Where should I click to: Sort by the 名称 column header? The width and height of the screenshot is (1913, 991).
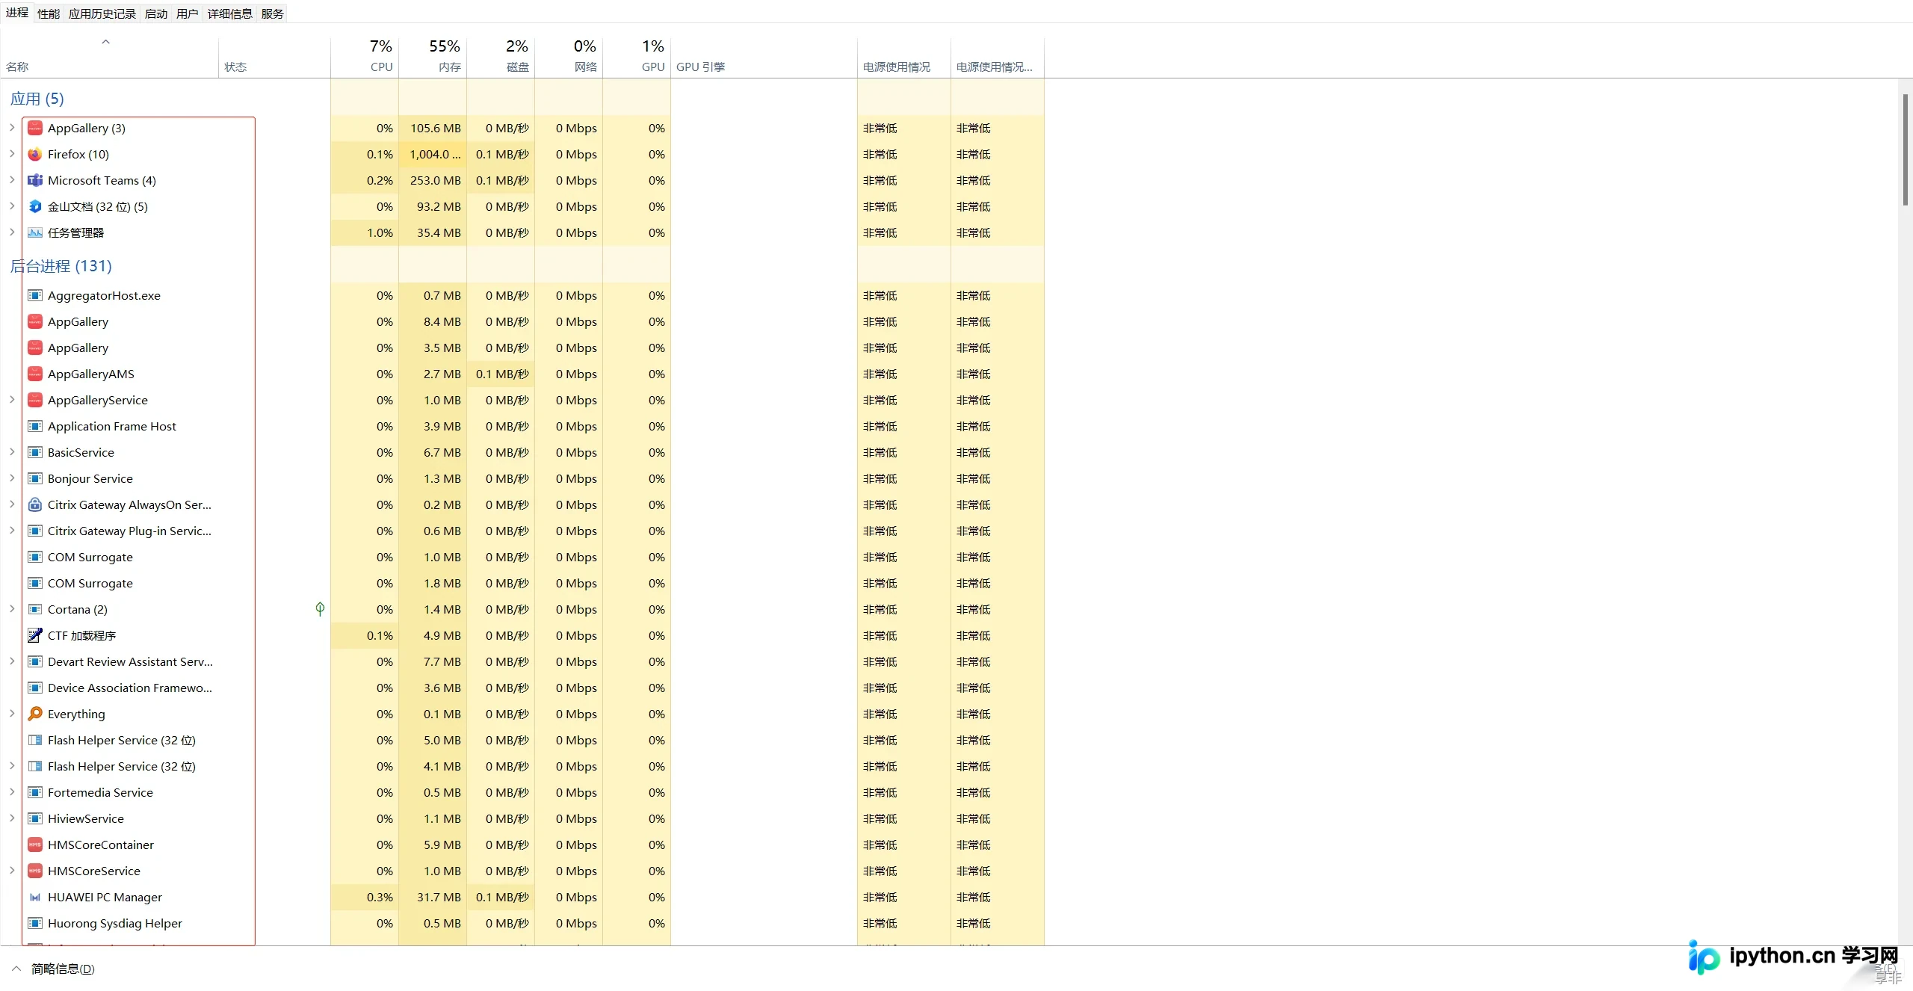pyautogui.click(x=110, y=57)
